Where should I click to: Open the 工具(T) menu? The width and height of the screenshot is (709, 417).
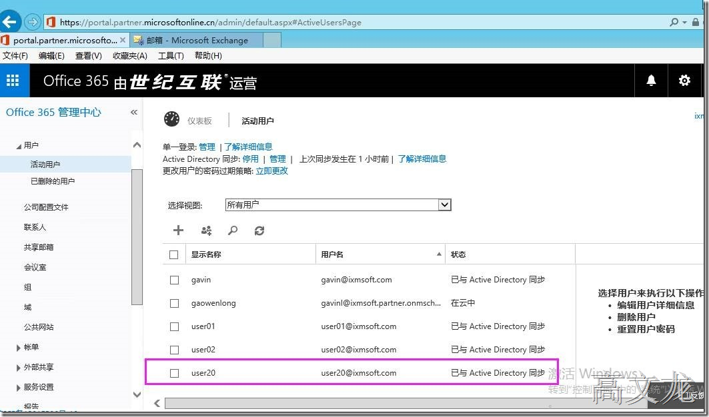coord(171,55)
